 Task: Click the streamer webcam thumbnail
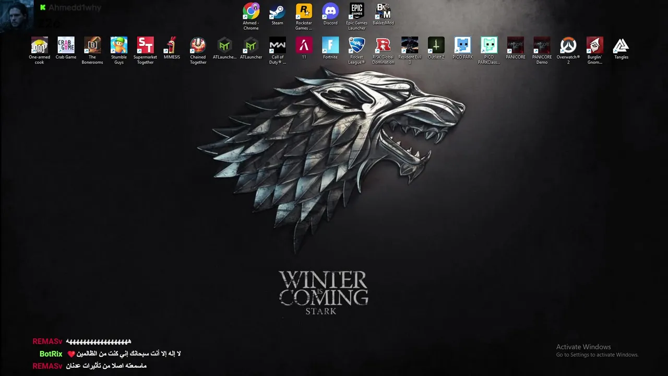[17, 16]
